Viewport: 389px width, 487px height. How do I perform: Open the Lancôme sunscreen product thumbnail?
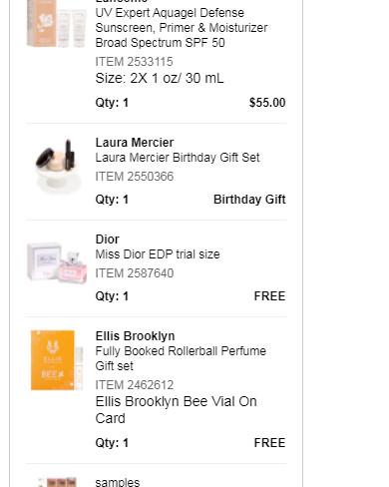(57, 23)
